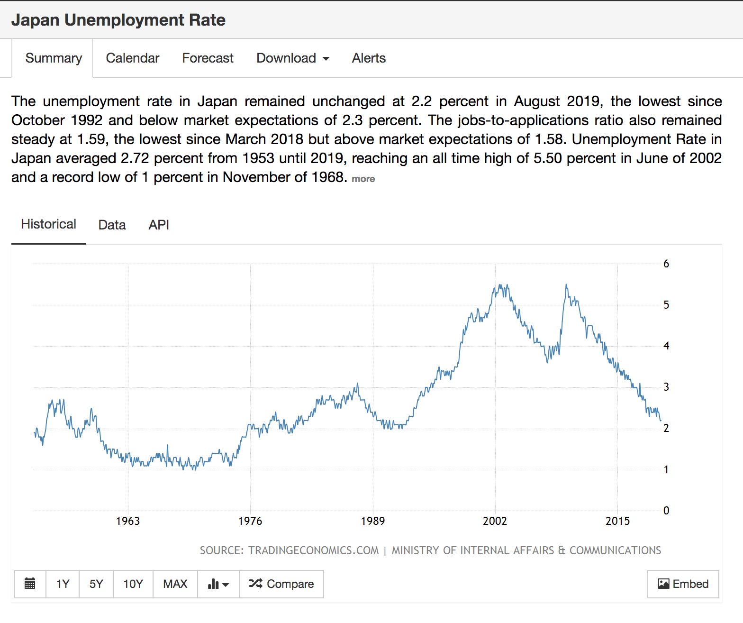Image resolution: width=743 pixels, height=623 pixels.
Task: Open the API tab
Action: [x=159, y=225]
